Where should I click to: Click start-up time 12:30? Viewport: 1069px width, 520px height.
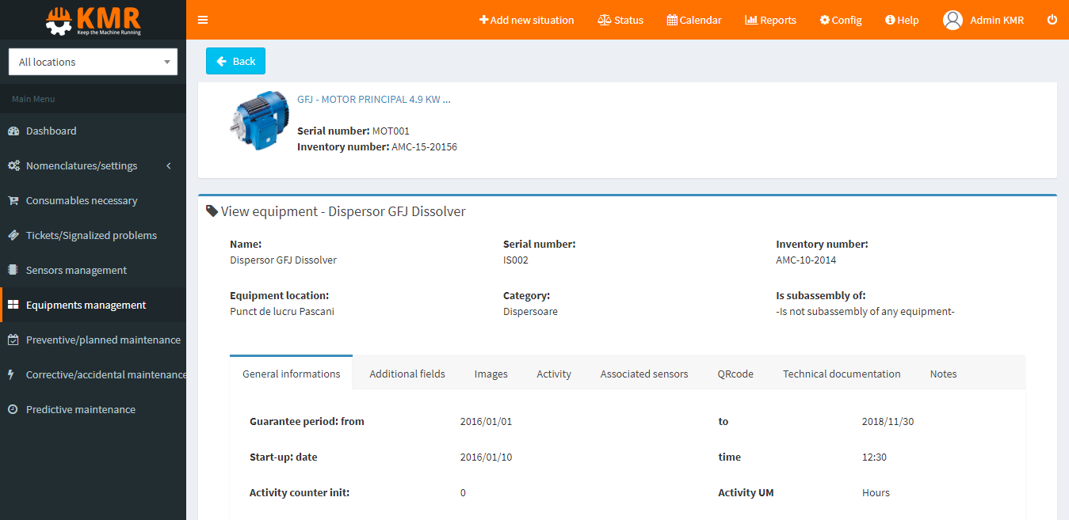(x=874, y=457)
